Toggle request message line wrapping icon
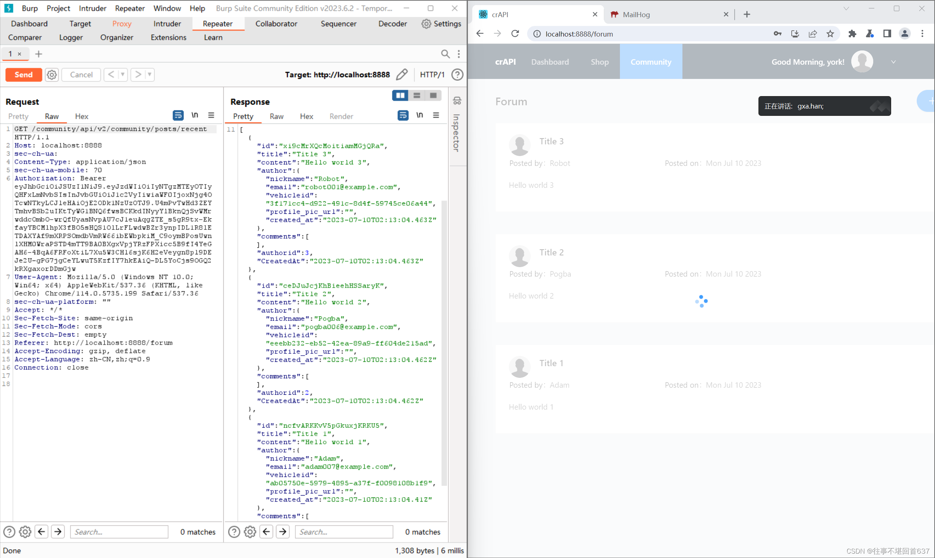This screenshot has height=558, width=935. pos(178,115)
